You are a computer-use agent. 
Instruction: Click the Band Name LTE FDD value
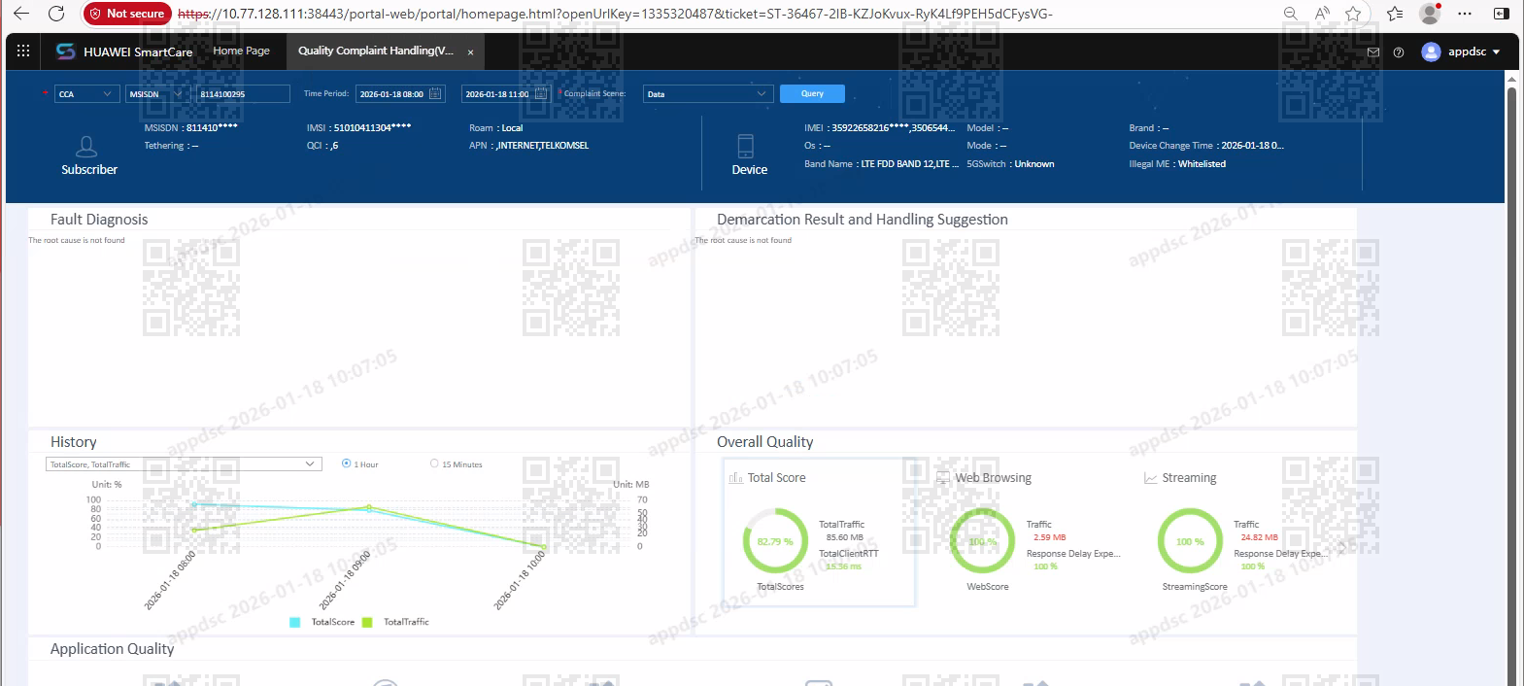coord(910,164)
